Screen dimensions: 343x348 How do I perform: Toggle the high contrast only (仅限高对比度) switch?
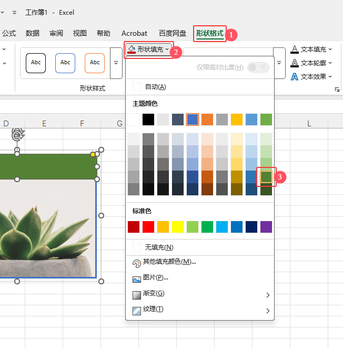[258, 67]
